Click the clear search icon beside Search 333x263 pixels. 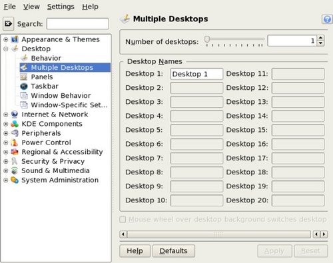point(9,23)
